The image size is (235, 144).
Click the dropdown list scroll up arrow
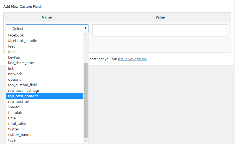pos(86,35)
